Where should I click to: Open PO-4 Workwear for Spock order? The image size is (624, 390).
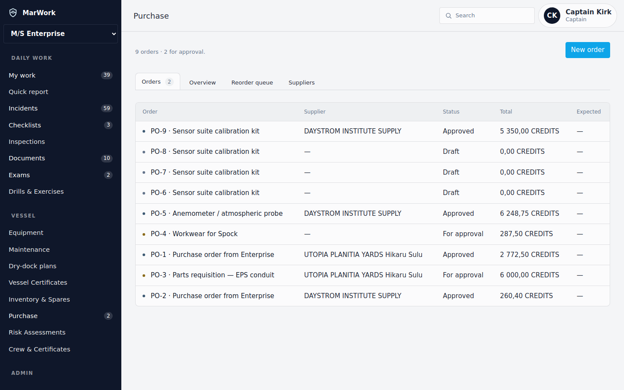(373, 234)
